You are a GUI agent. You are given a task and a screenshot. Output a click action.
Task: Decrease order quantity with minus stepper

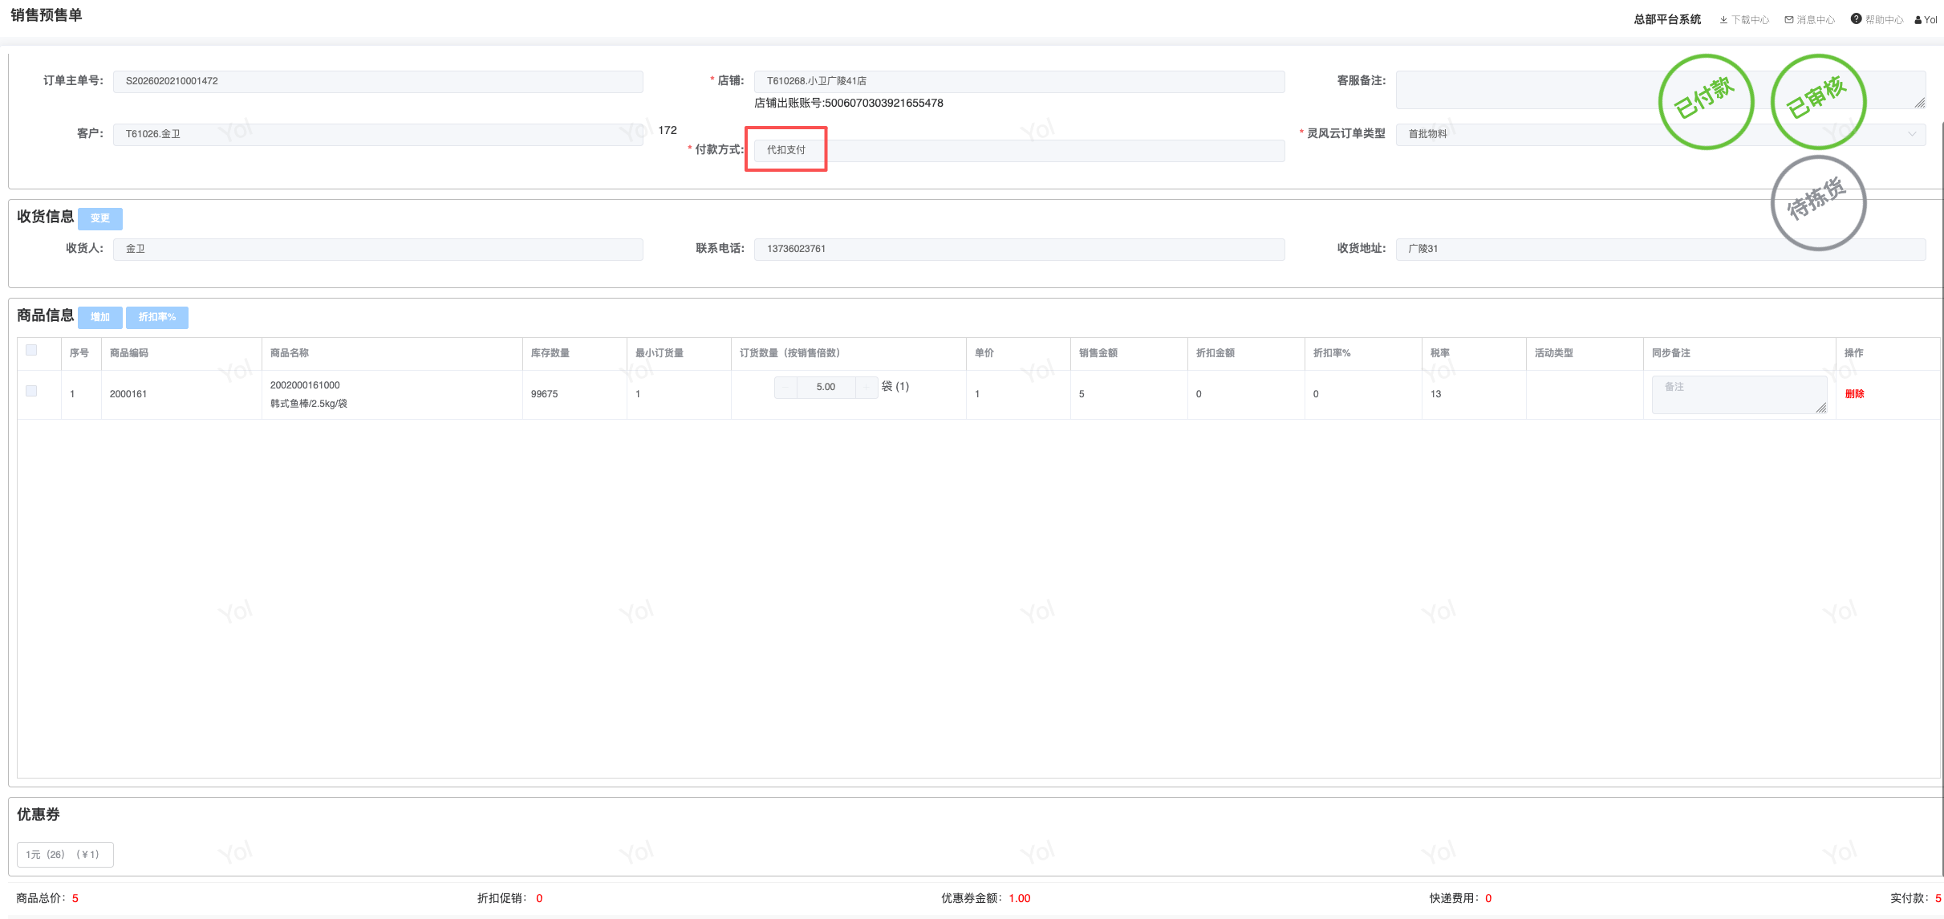(785, 387)
